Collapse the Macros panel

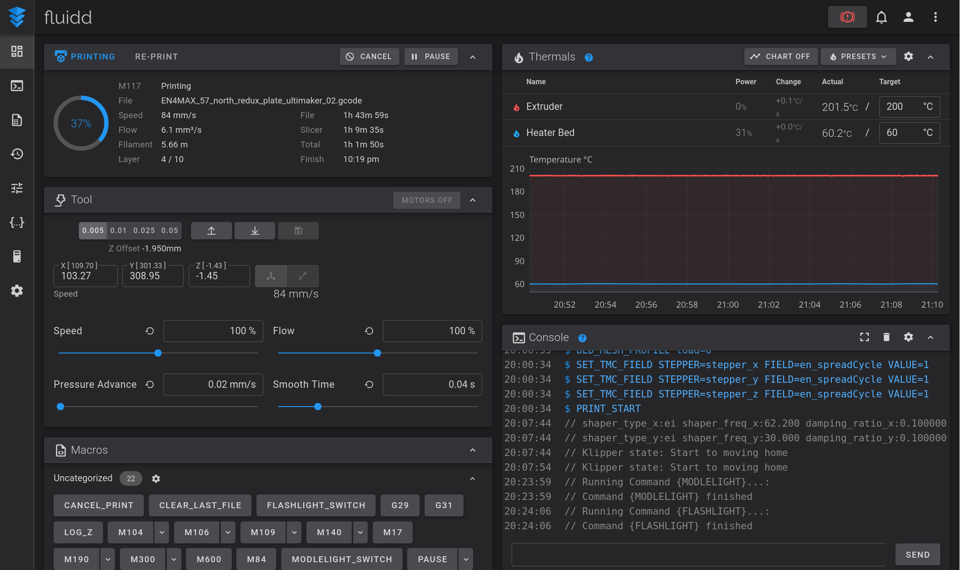472,450
